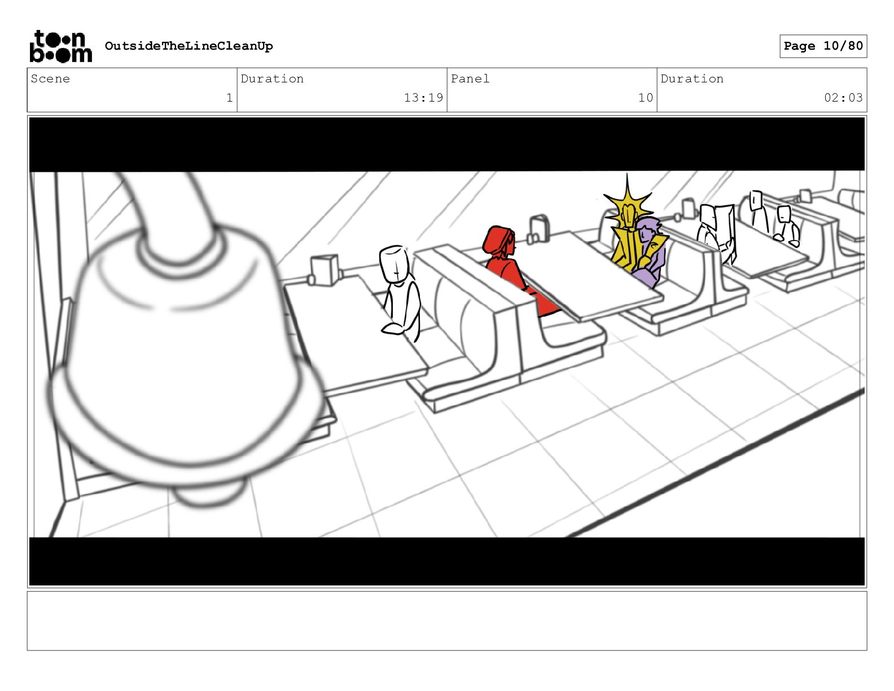Select the white block-headed figure at left table
Image resolution: width=894 pixels, height=691 pixels.
point(401,292)
